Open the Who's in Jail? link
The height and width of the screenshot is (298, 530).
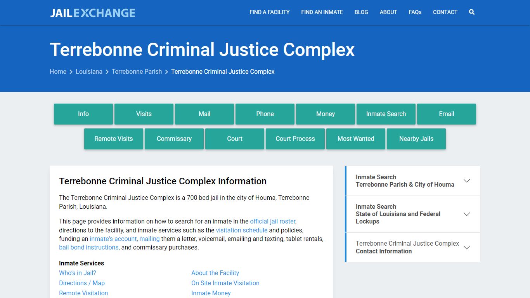78,273
